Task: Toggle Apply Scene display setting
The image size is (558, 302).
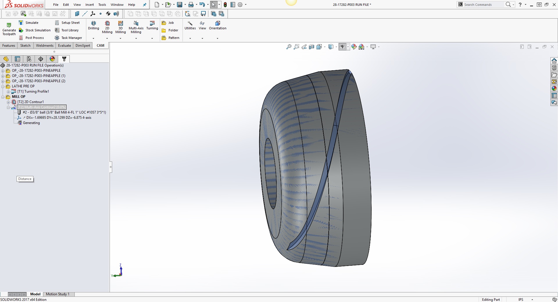Action: [362, 46]
